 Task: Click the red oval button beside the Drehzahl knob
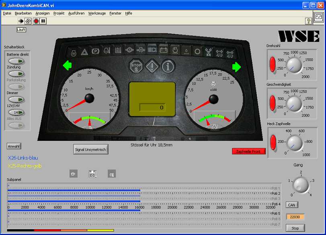[273, 64]
